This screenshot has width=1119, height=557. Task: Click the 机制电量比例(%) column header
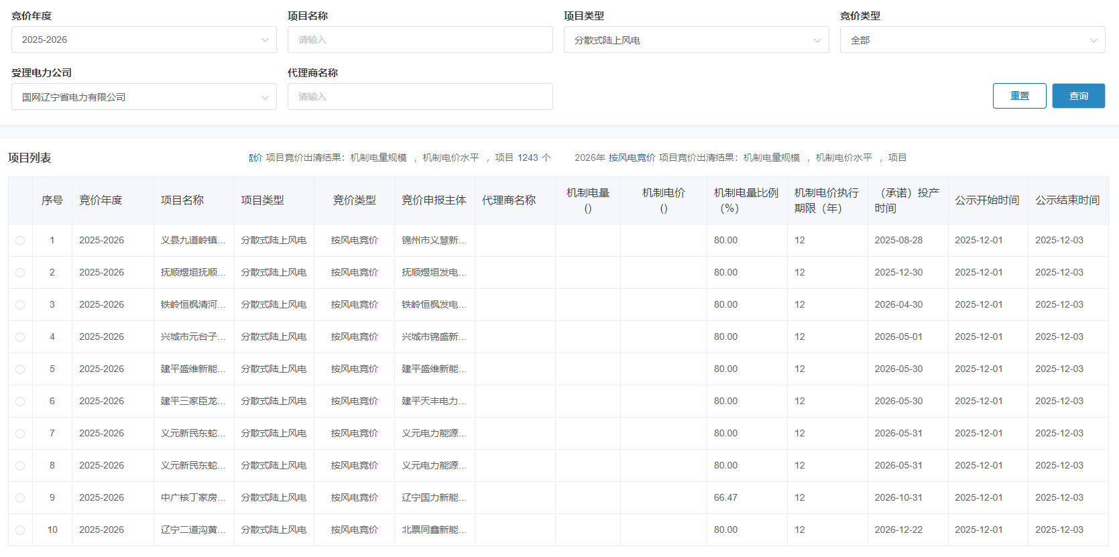(746, 200)
